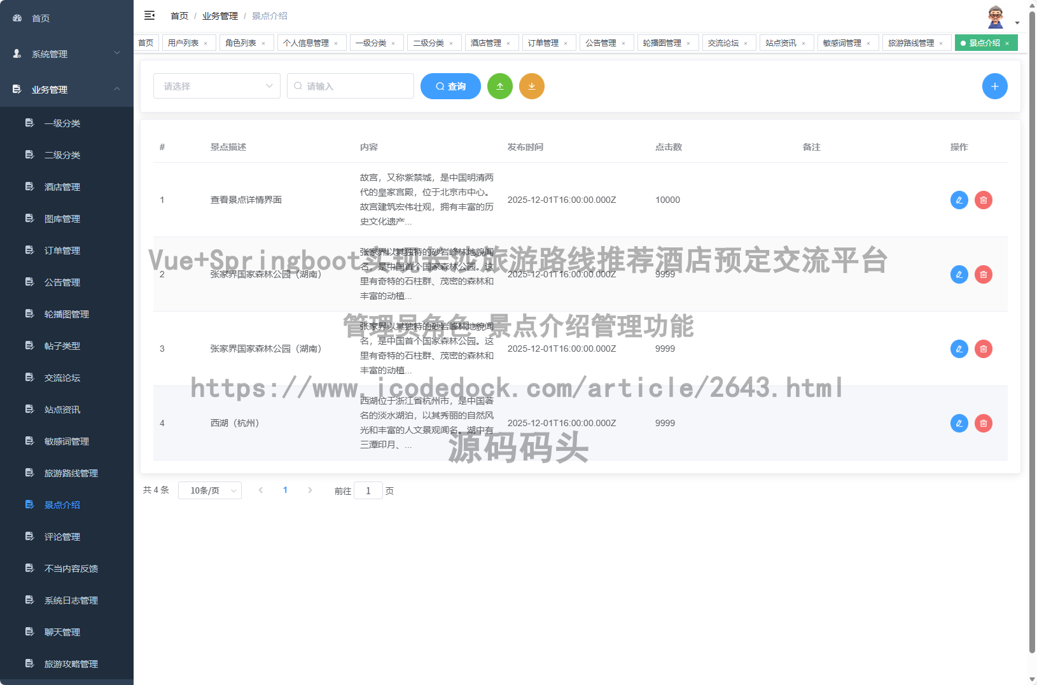
Task: Click the delete icon on row 1
Action: tap(983, 200)
